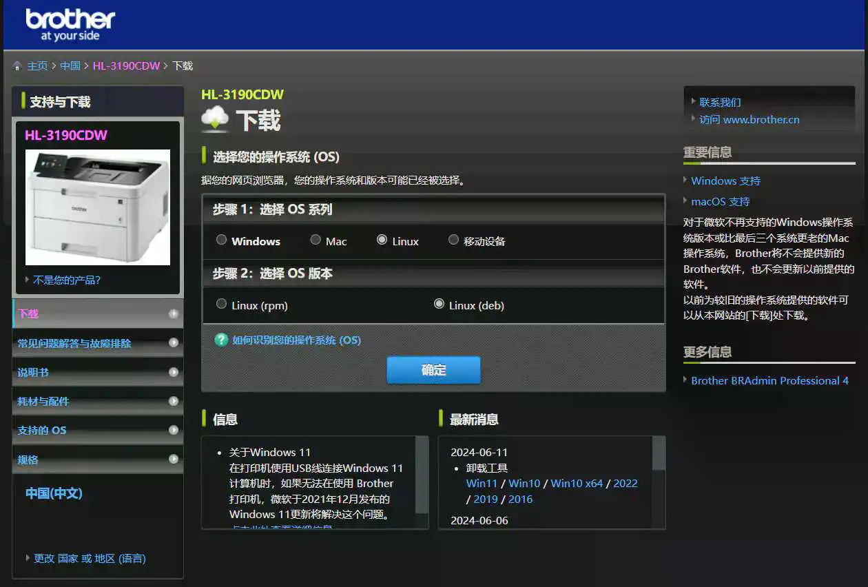Viewport: 868px width, 587px height.
Task: Click the HL-3190CDW title in the sidebar
Action: [66, 135]
